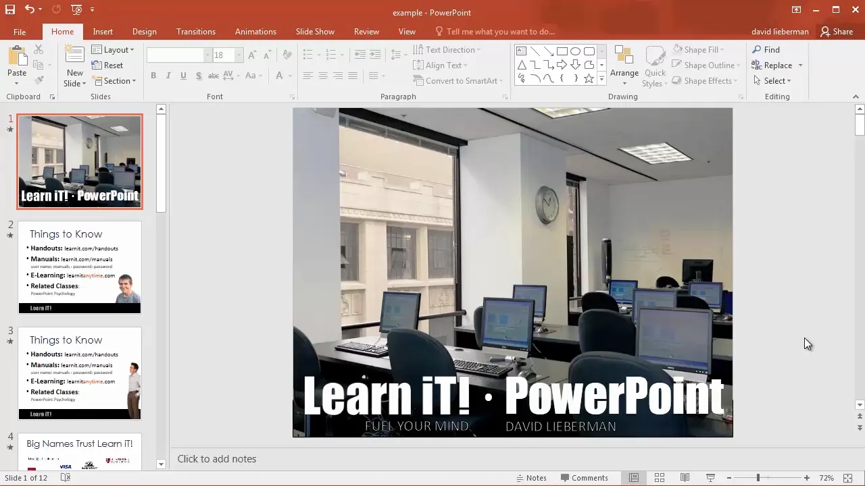Click the Cut scissors icon

pyautogui.click(x=39, y=50)
